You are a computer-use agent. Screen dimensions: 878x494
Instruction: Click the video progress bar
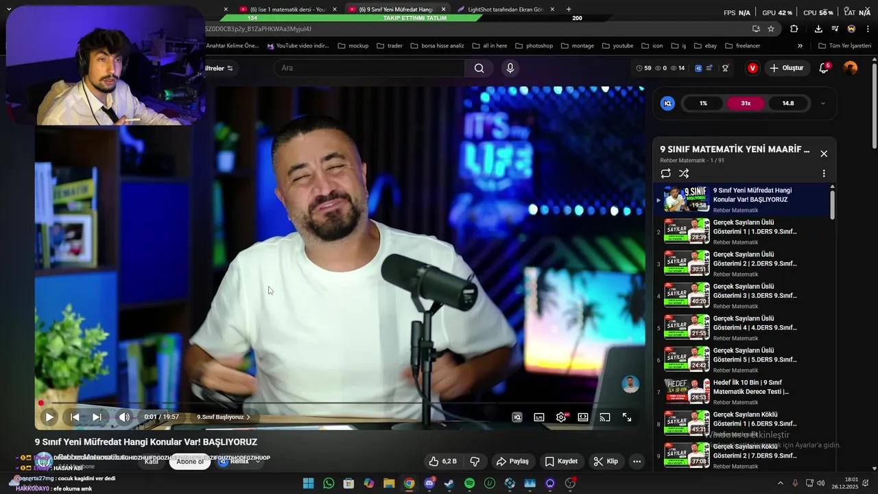341,403
